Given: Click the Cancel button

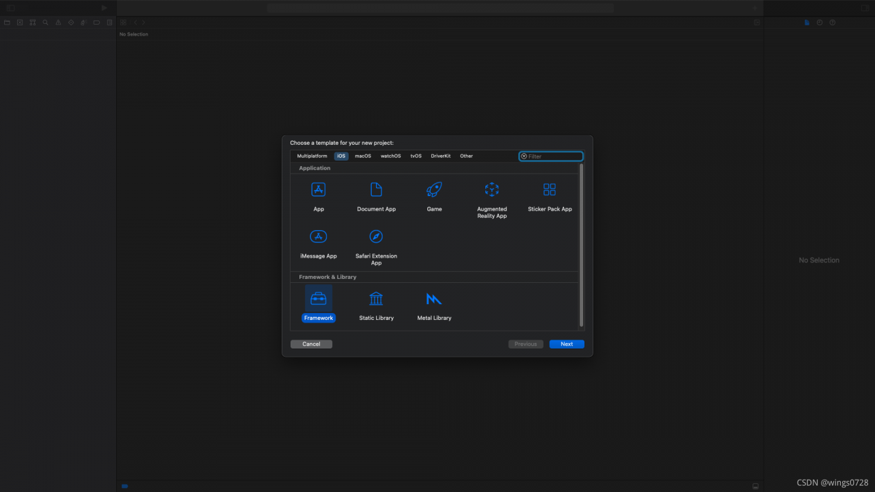Looking at the screenshot, I should pos(311,344).
